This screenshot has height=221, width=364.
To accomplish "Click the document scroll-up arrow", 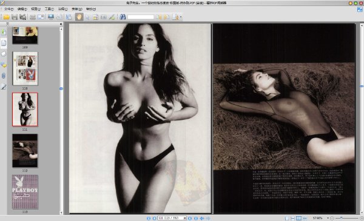I will click(362, 25).
